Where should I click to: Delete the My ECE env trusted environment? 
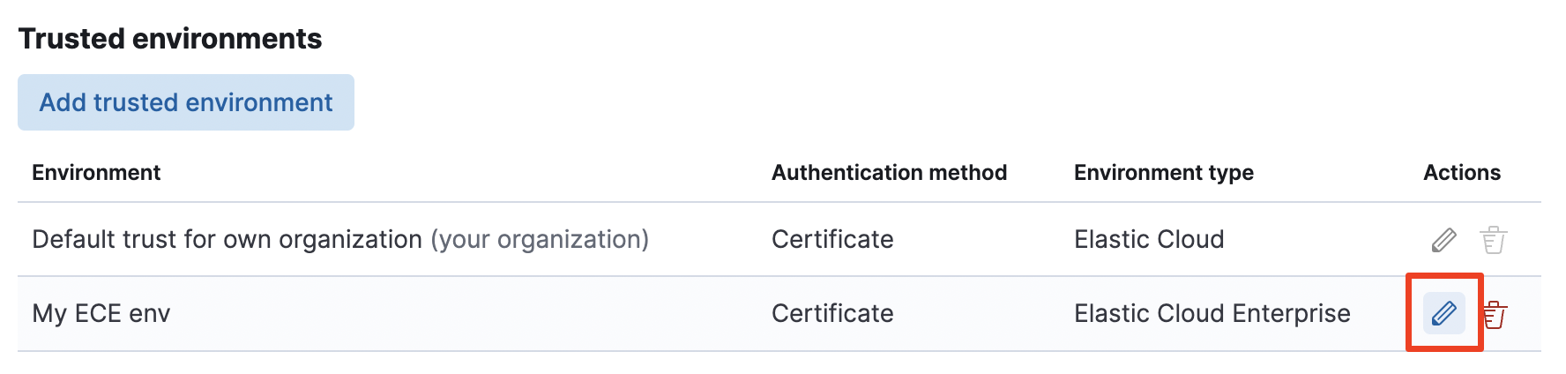click(1495, 314)
